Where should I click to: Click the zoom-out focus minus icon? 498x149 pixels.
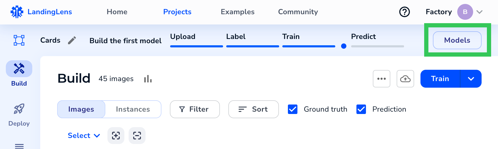point(137,136)
